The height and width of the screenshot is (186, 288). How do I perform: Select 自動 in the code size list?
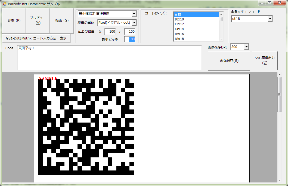point(196,14)
